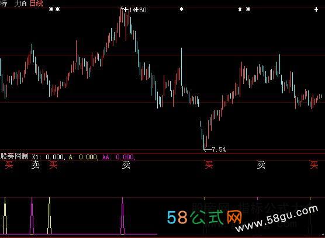
Task: Click the plus marker at the far-right top edge
Action: [x=316, y=9]
